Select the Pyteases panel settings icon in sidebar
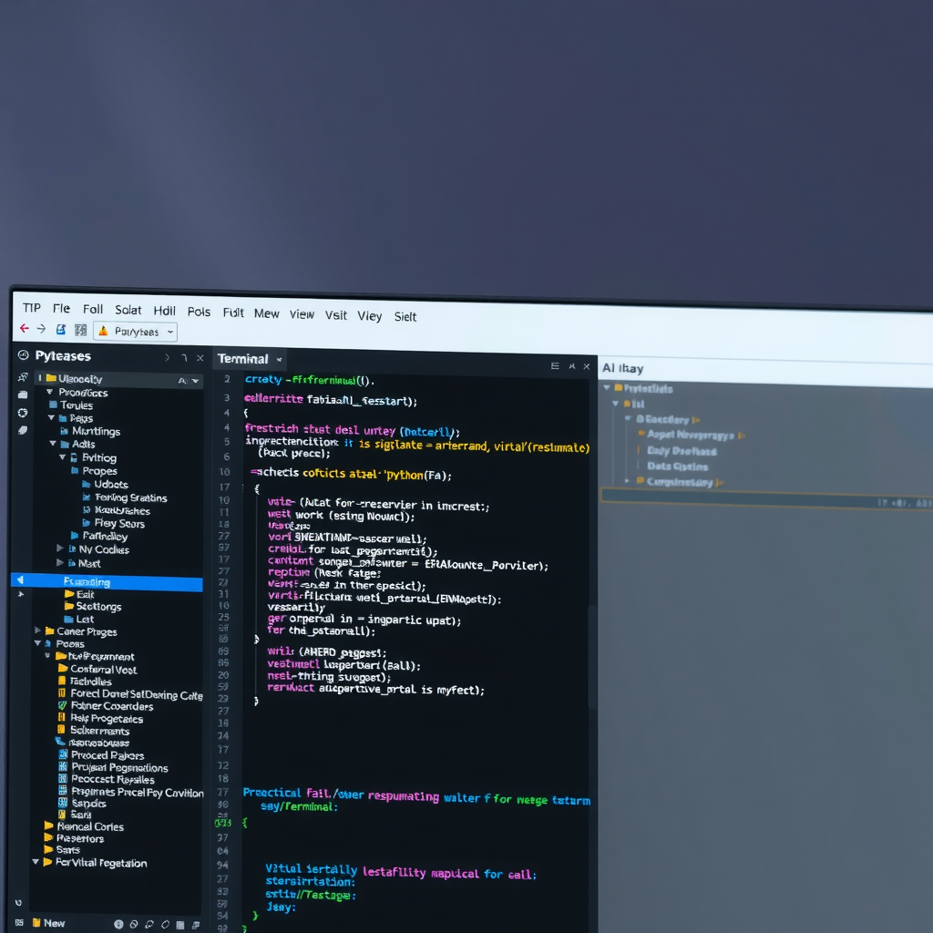Image resolution: width=933 pixels, height=933 pixels. coord(23,355)
